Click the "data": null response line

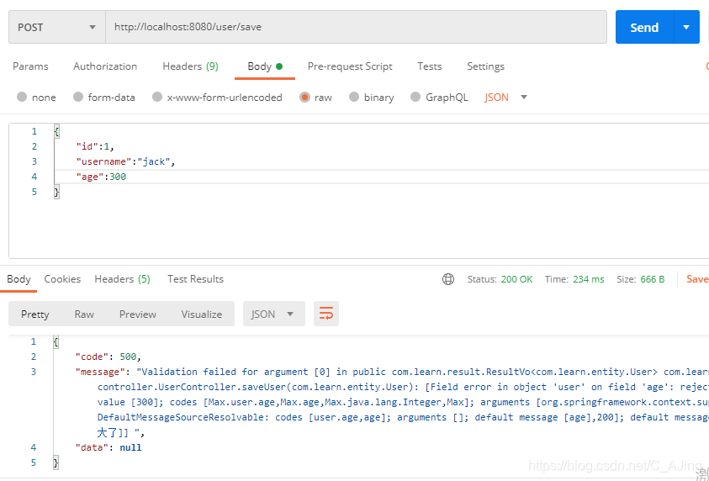(108, 447)
